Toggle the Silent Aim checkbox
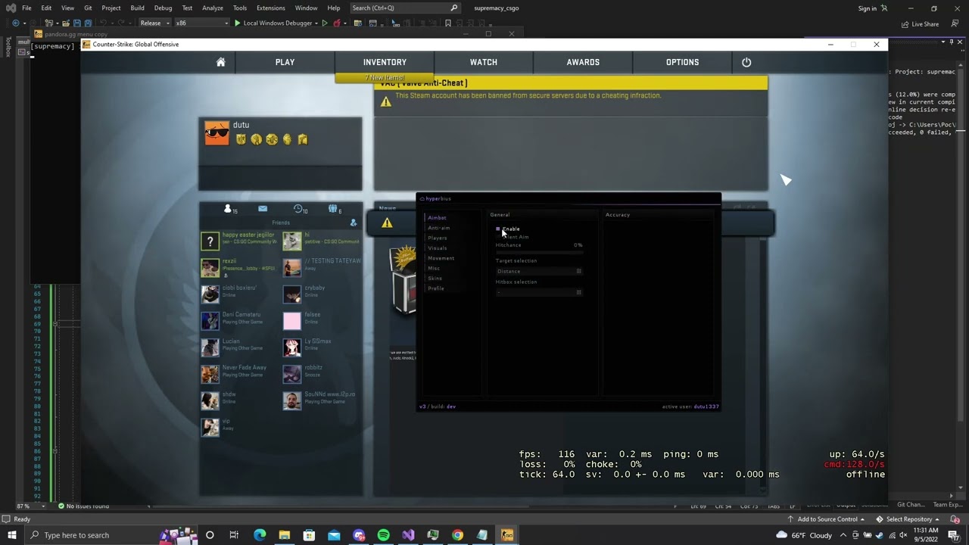The height and width of the screenshot is (545, 969). point(497,237)
